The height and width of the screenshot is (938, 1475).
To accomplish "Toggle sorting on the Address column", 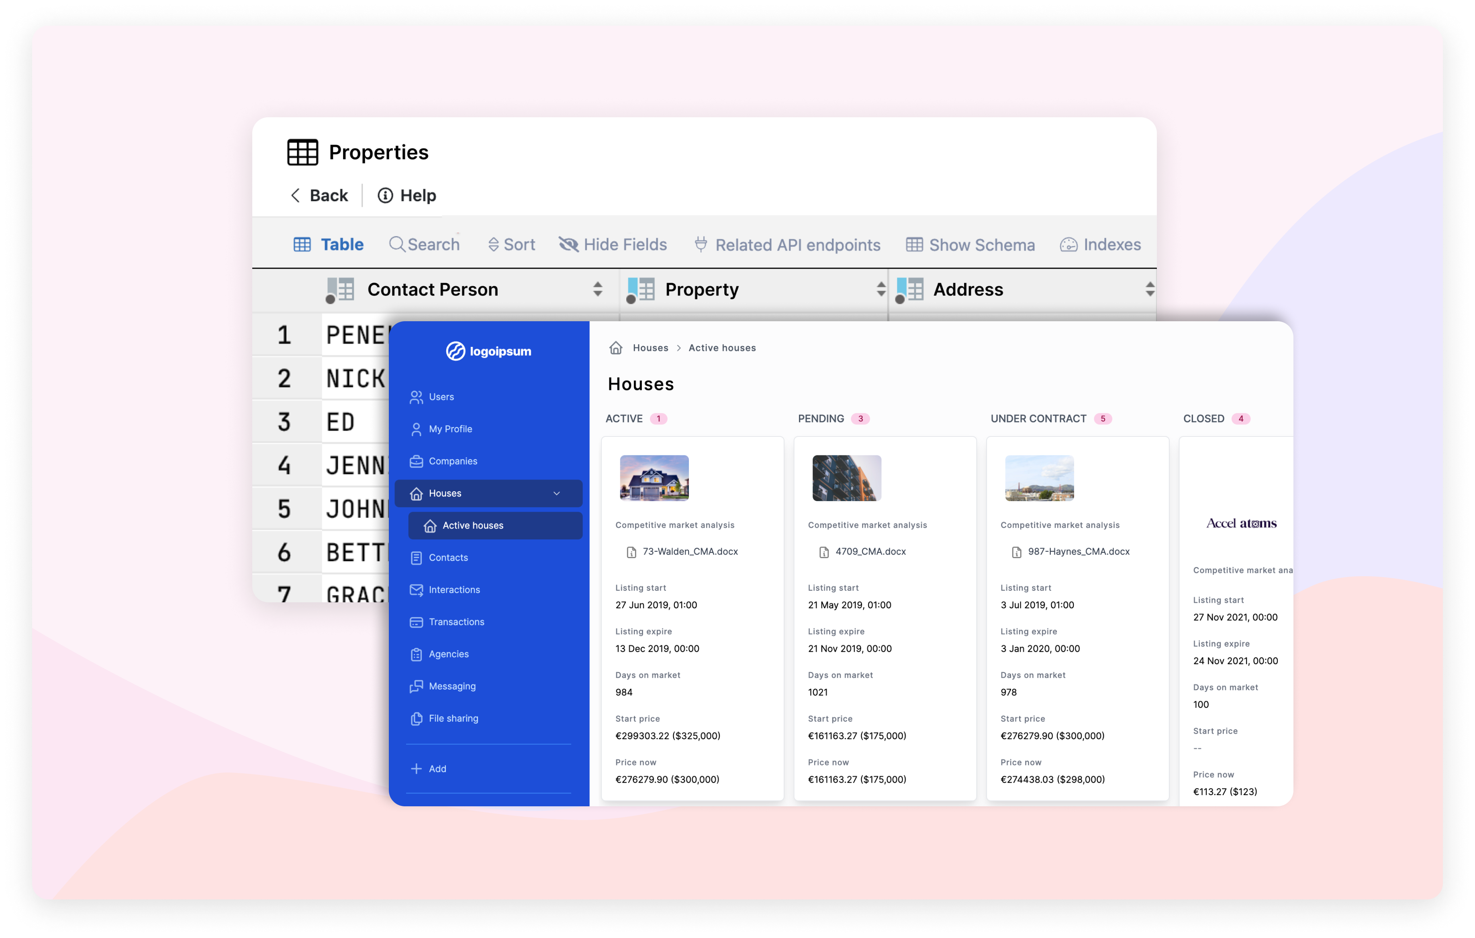I will [1150, 289].
